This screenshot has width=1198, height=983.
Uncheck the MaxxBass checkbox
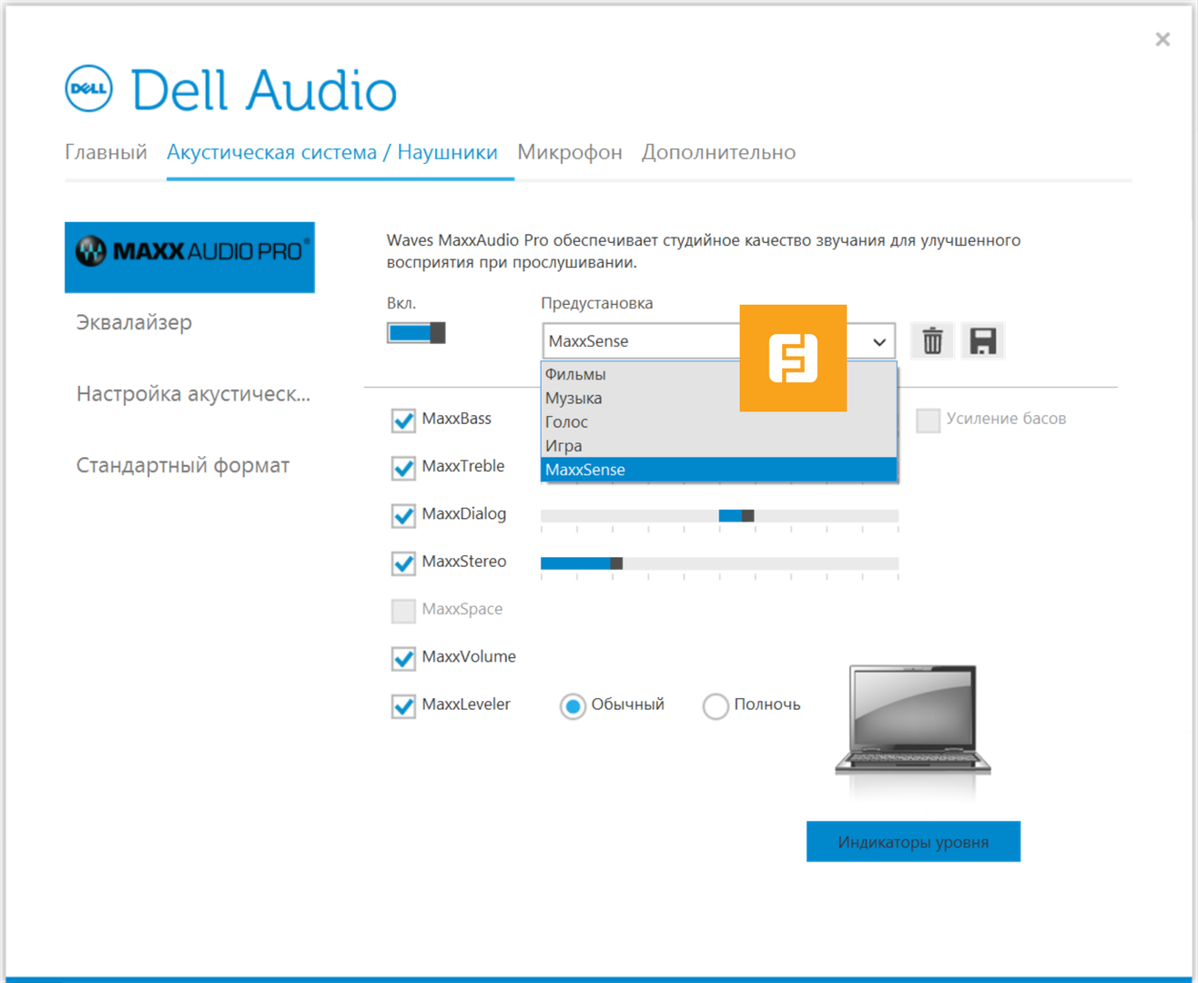(x=403, y=420)
